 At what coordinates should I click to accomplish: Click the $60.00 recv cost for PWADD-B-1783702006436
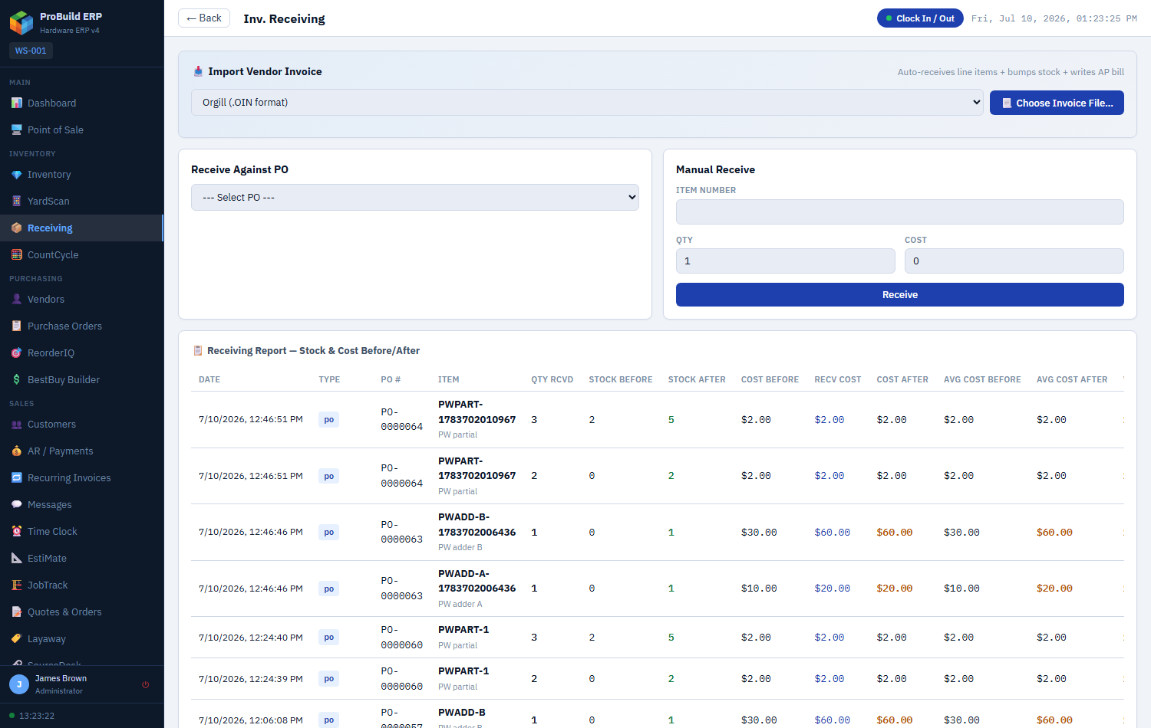coord(833,532)
